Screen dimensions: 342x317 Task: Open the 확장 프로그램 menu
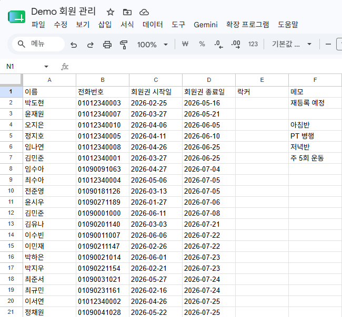point(248,24)
